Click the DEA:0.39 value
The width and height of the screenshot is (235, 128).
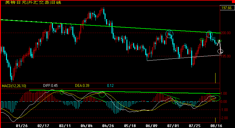[x=82, y=86]
